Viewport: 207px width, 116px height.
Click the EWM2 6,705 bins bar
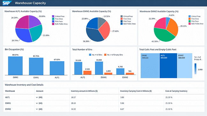pos(120,71)
